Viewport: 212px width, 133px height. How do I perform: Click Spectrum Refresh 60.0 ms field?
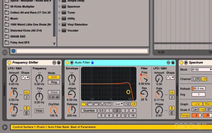[199, 88]
